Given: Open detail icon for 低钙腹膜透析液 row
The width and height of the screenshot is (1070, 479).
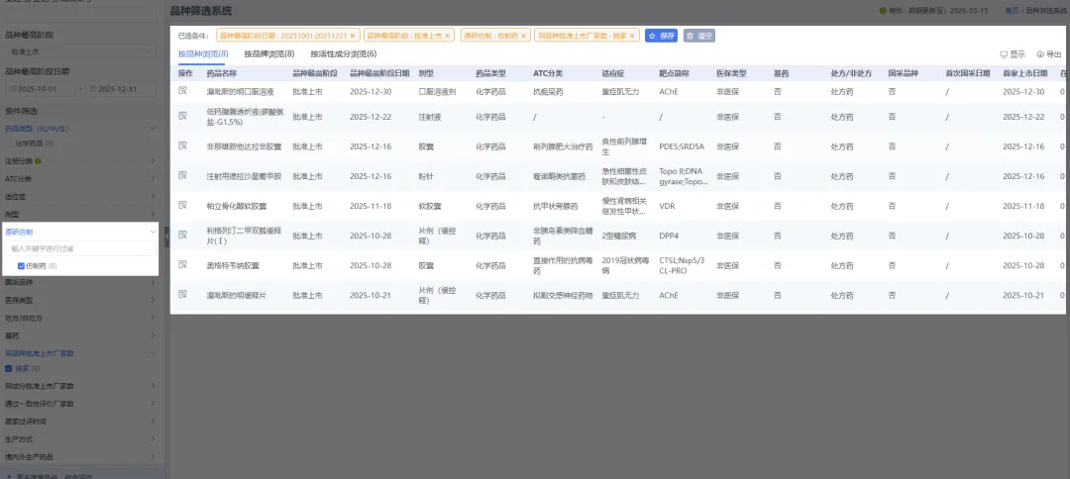Looking at the screenshot, I should click(x=182, y=117).
